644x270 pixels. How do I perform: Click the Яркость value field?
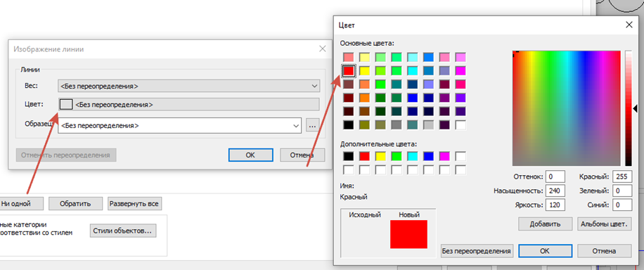pyautogui.click(x=555, y=205)
